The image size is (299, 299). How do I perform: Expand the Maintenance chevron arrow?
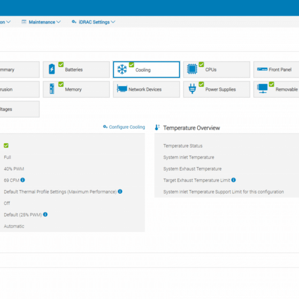[59, 22]
